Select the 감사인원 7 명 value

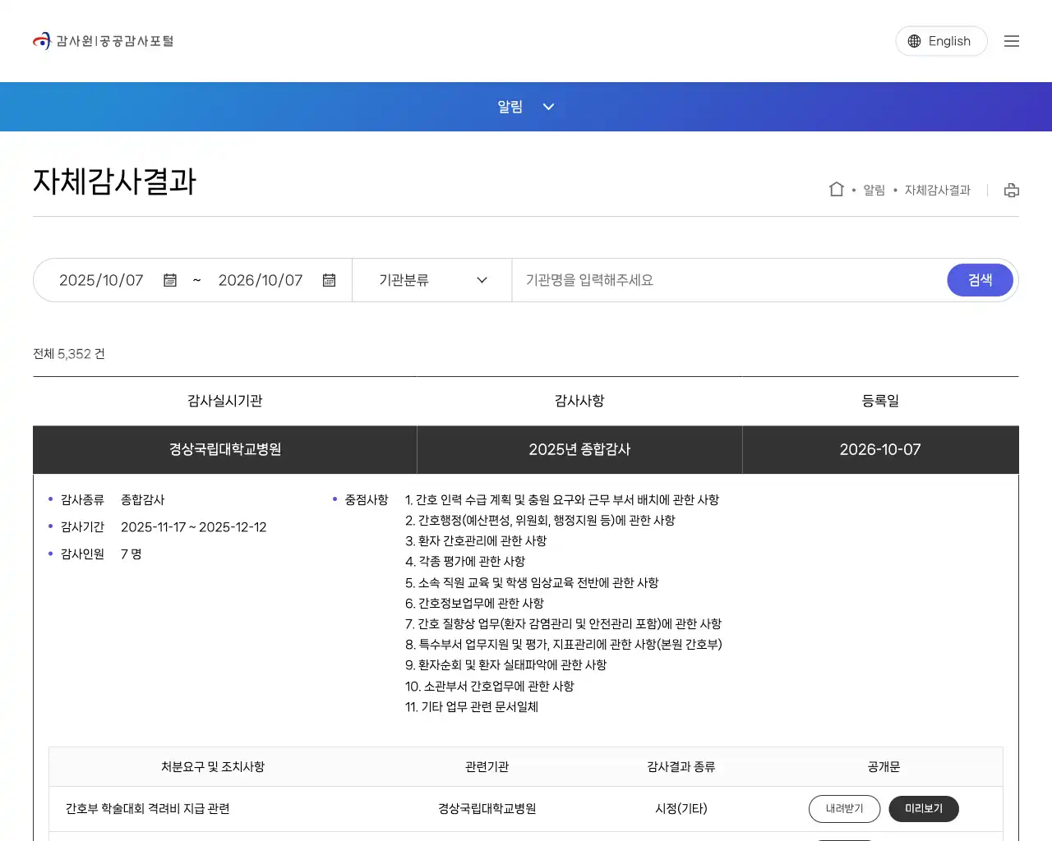point(131,554)
